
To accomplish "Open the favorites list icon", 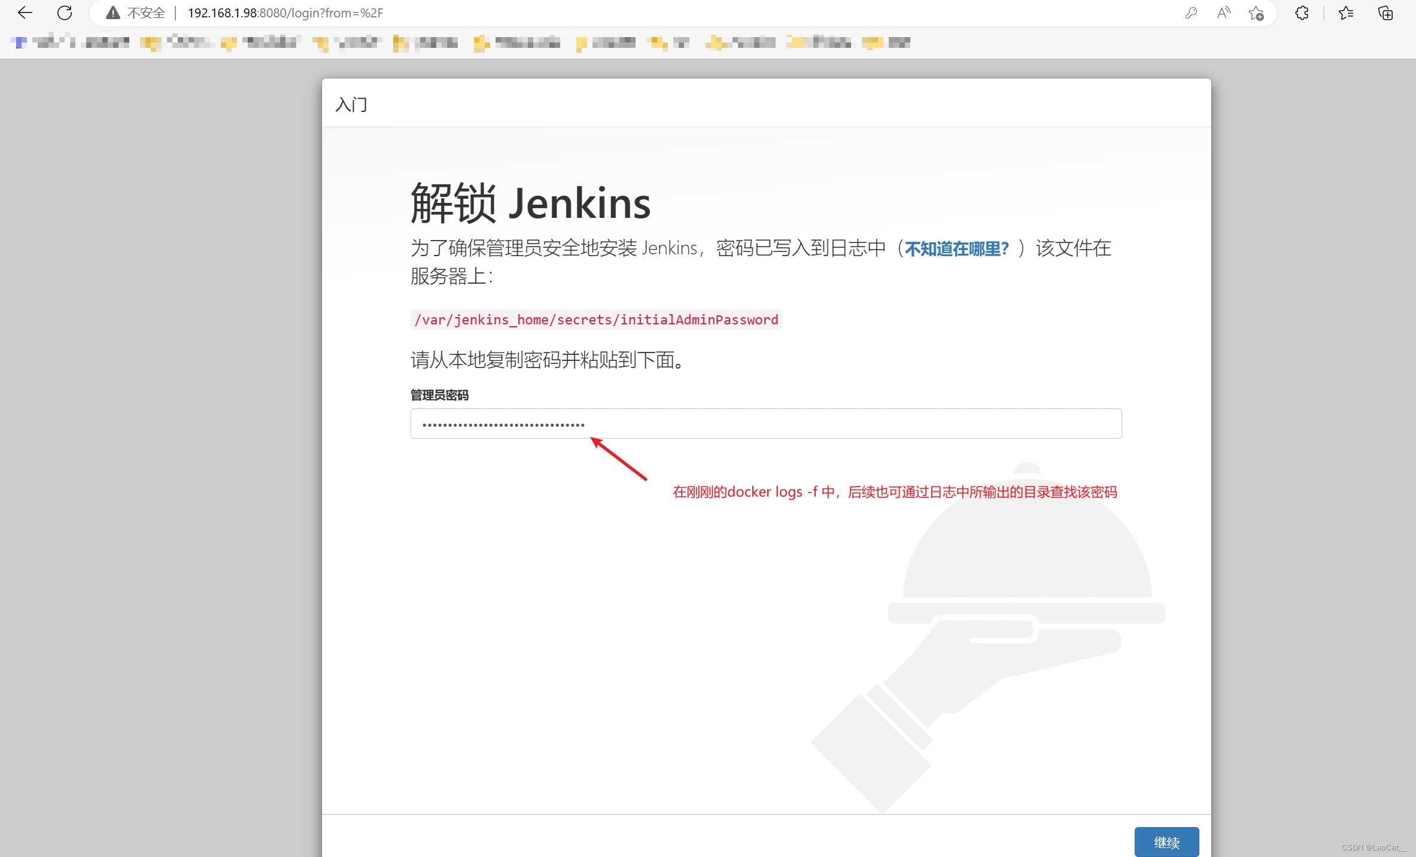I will pos(1346,13).
